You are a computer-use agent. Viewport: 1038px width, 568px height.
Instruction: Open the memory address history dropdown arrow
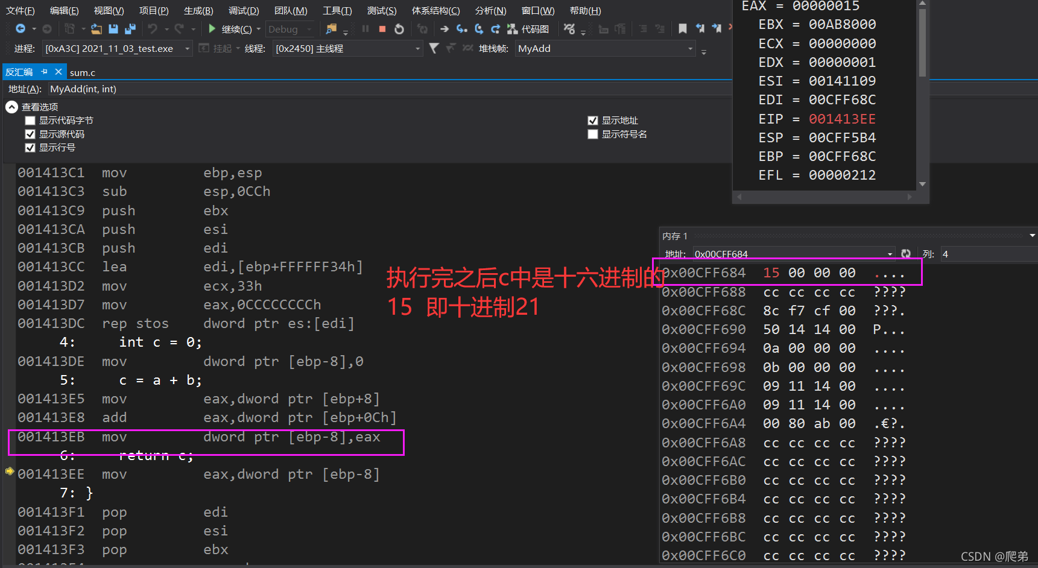pos(890,254)
